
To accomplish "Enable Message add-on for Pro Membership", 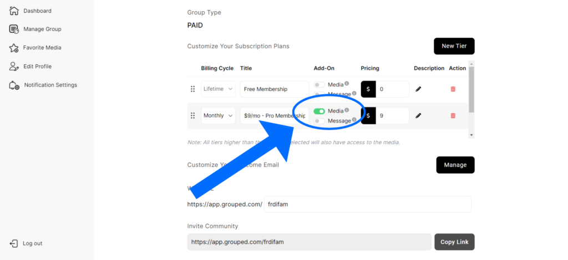I will [x=319, y=121].
